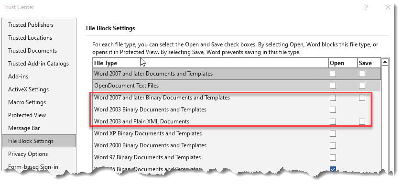Screen dimensions: 401x187
Task: Open Macro Settings section
Action: 39,102
